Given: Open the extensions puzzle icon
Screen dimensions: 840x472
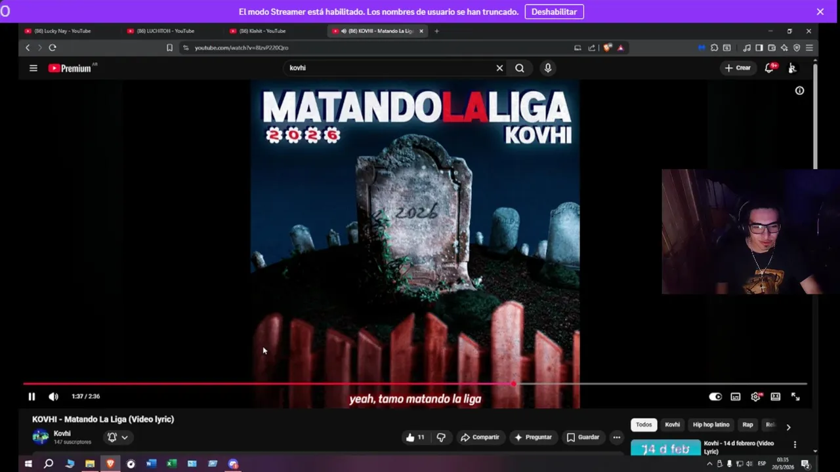Looking at the screenshot, I should click(x=714, y=48).
